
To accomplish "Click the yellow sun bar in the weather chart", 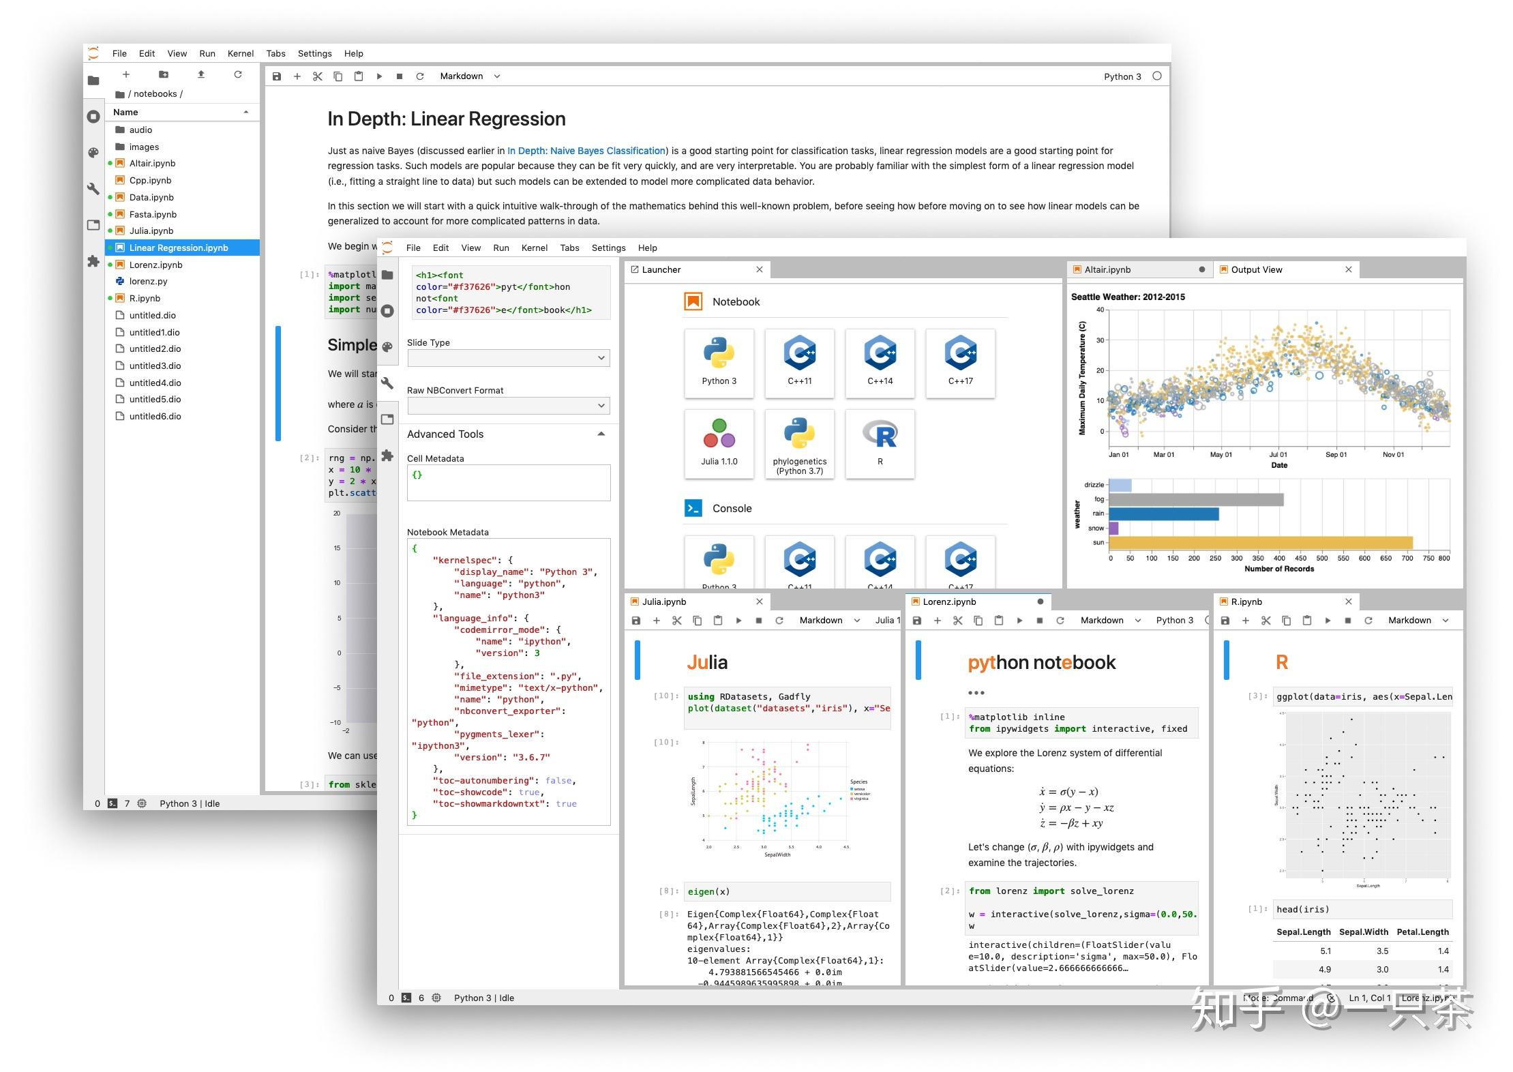I will point(1260,543).
